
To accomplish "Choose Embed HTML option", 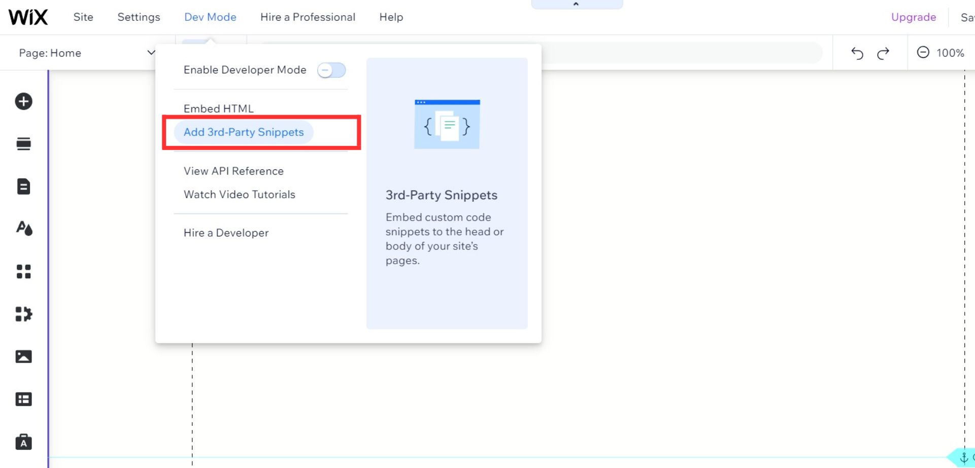I will pyautogui.click(x=219, y=109).
